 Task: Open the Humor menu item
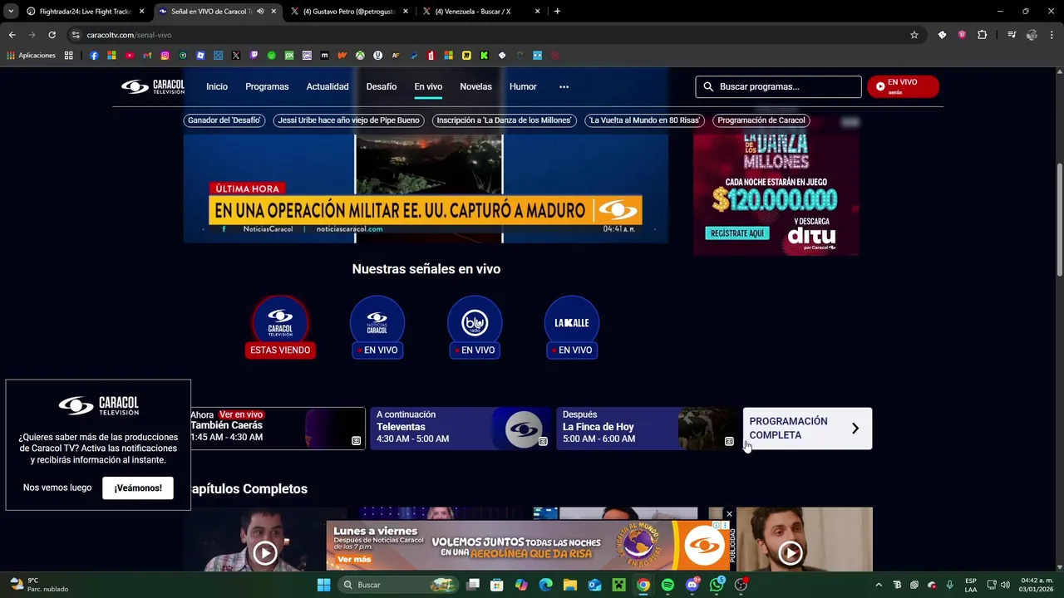[x=523, y=86]
